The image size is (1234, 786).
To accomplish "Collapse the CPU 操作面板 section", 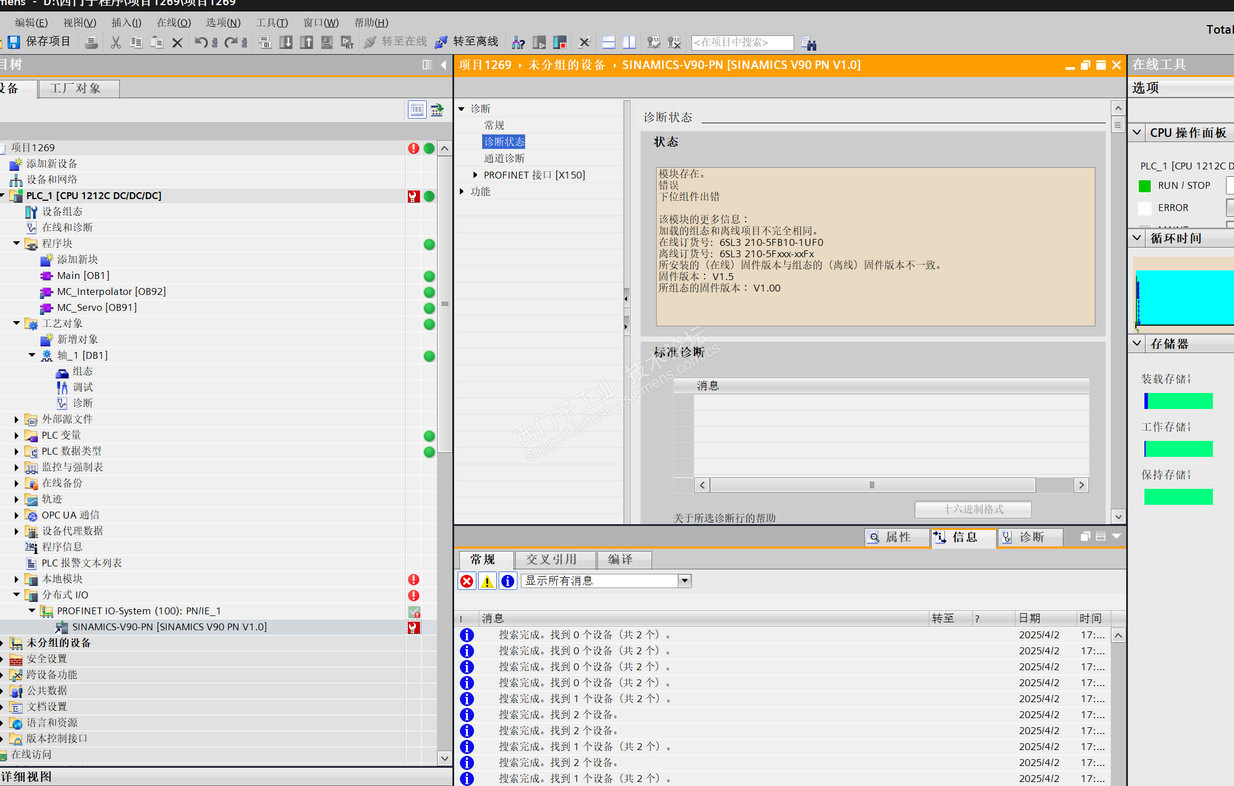I will point(1137,133).
